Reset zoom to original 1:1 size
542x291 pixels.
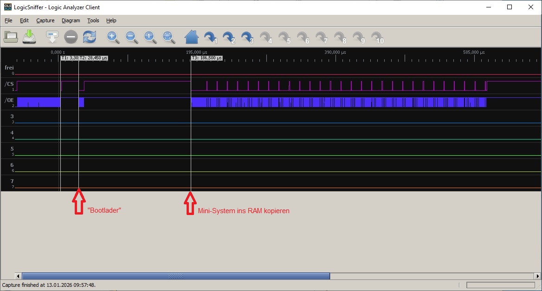[x=150, y=37]
